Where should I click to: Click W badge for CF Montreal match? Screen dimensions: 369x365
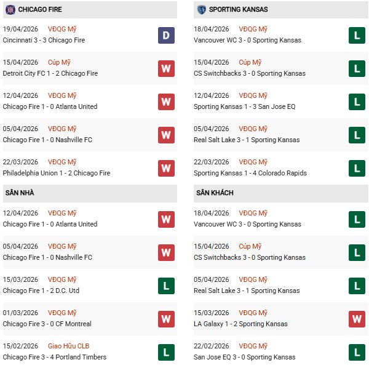pyautogui.click(x=166, y=319)
